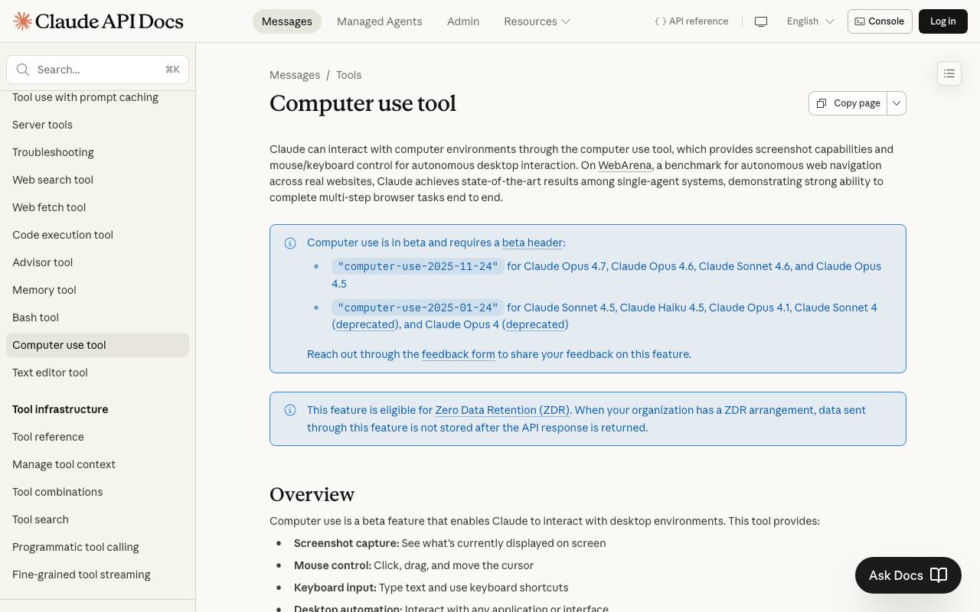980x612 pixels.
Task: Click the info icon in beta notice
Action: click(290, 243)
